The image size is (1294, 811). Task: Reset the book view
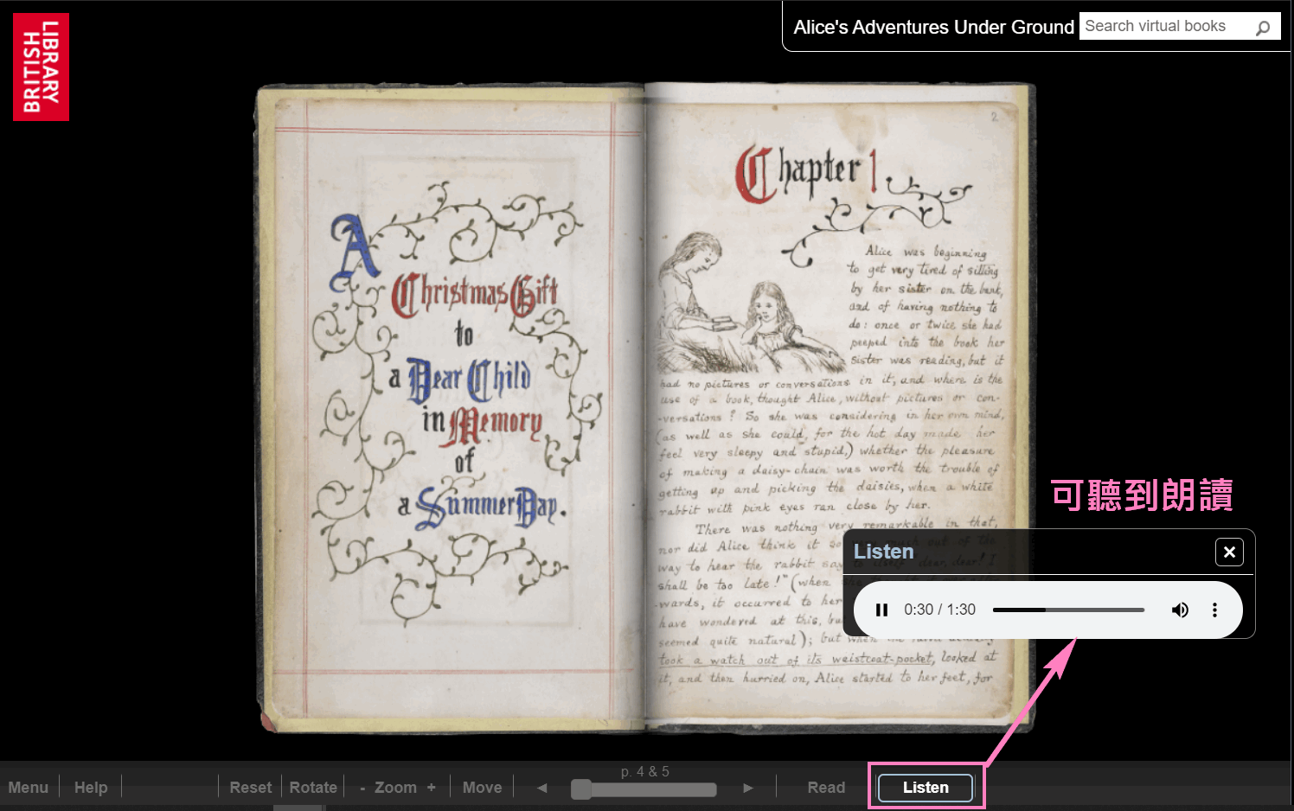point(251,788)
